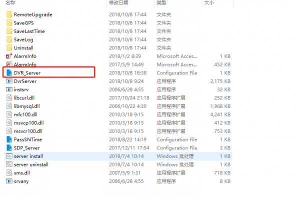This screenshot has width=300, height=198.
Task: Select the file name DvrServer
Action: [x=25, y=81]
